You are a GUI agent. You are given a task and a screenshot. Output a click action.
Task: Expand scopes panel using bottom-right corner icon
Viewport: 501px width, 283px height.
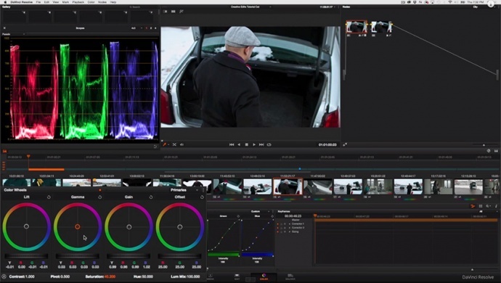[x=155, y=147]
